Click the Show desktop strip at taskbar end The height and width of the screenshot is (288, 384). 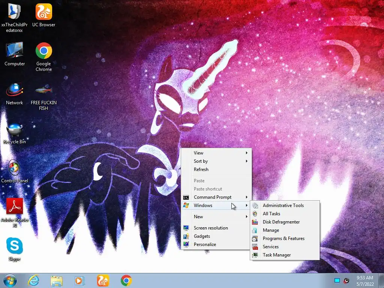pos(381,280)
